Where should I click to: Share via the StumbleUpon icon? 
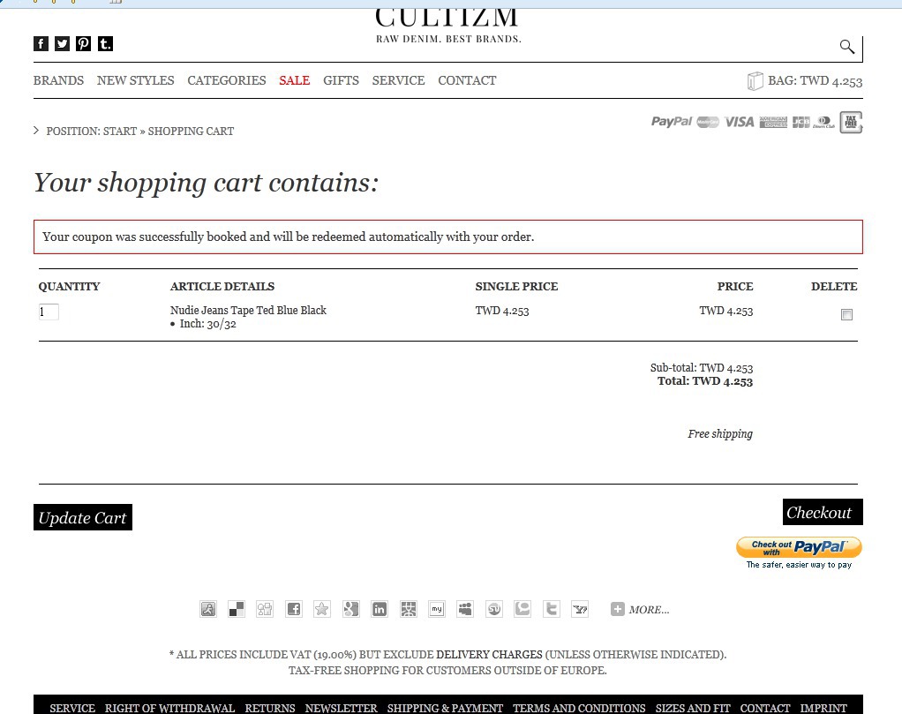[x=494, y=609]
